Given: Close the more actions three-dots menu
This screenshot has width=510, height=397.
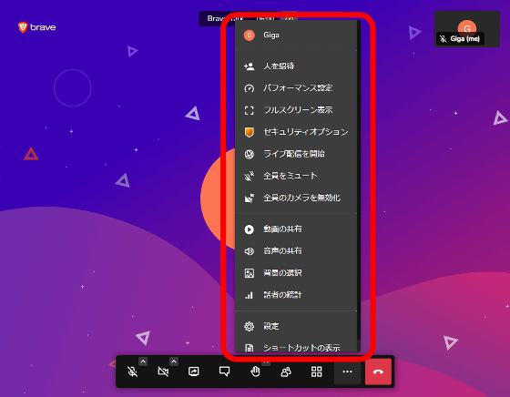Looking at the screenshot, I should coord(347,372).
